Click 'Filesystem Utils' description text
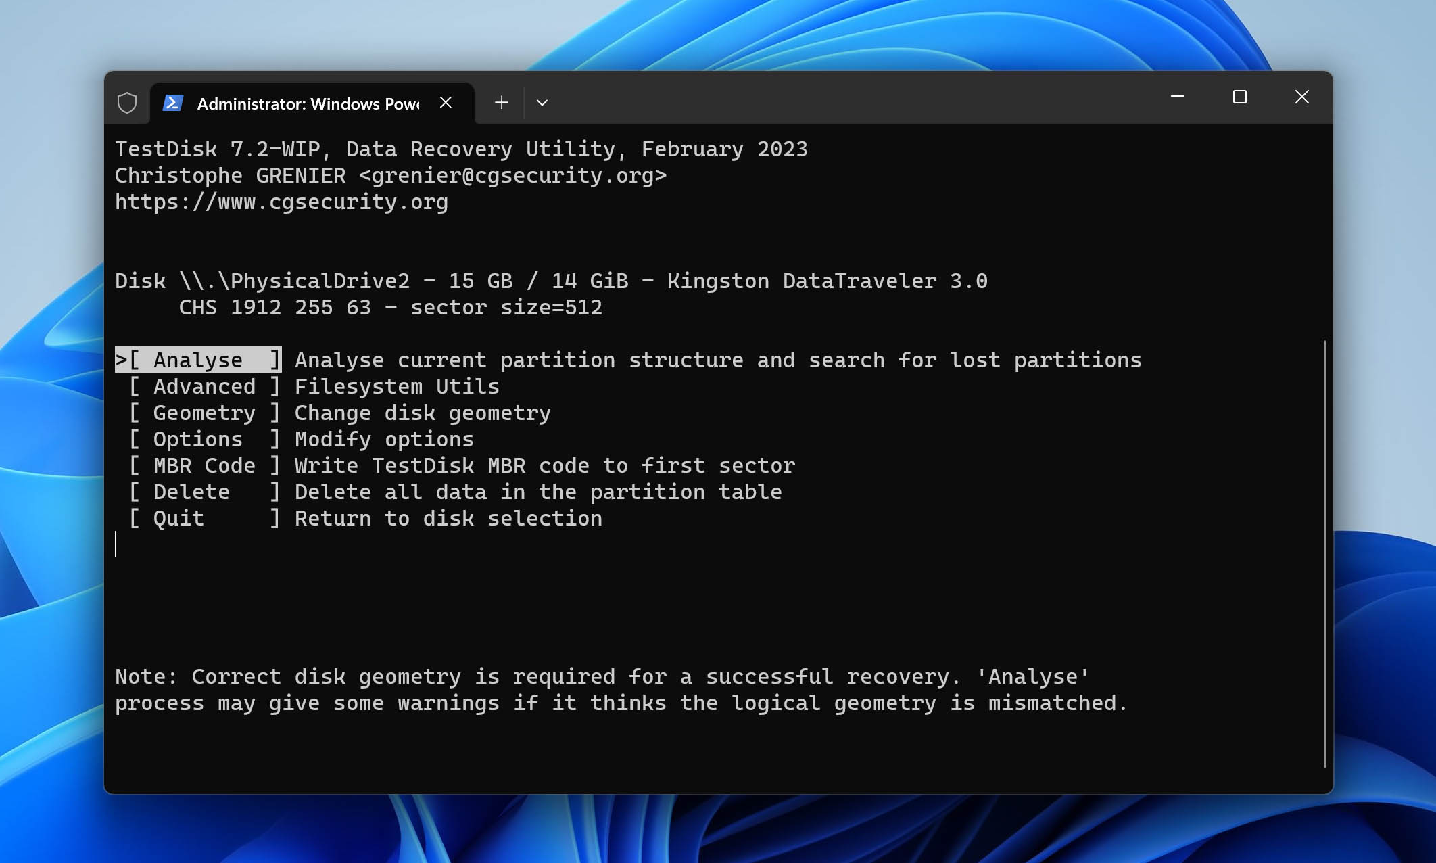Viewport: 1436px width, 863px height. click(397, 386)
